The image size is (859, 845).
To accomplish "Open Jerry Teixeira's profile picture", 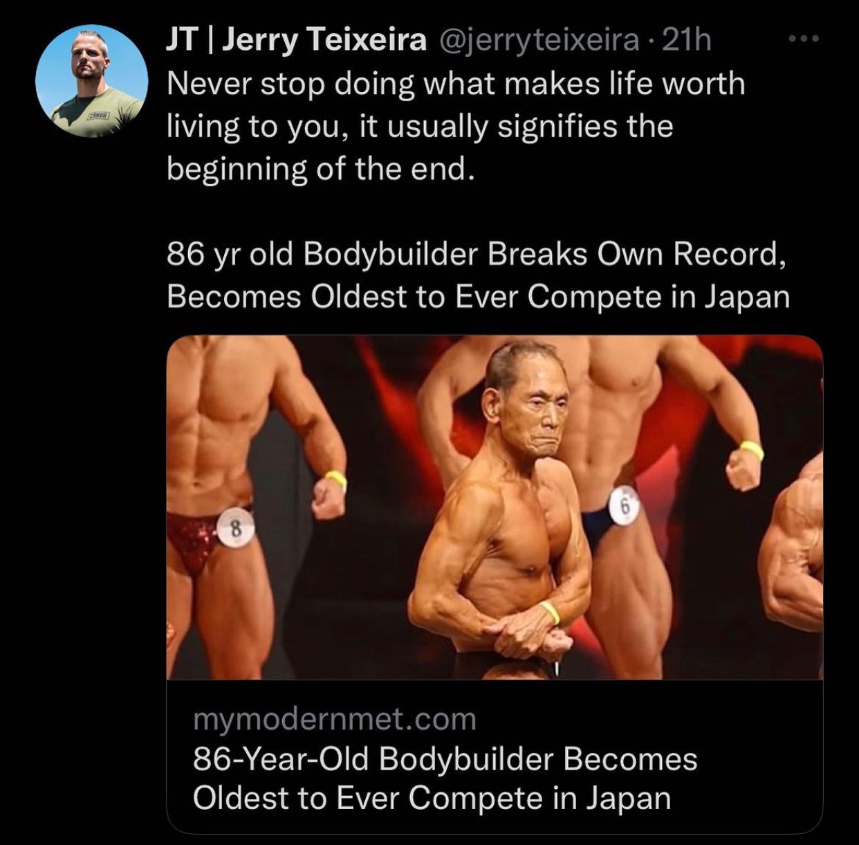I will click(92, 81).
